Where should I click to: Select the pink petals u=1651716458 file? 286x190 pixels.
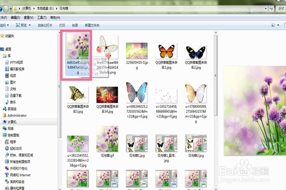coord(166,104)
